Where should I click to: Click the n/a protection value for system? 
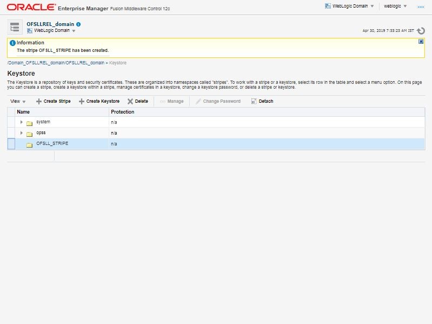click(x=114, y=122)
